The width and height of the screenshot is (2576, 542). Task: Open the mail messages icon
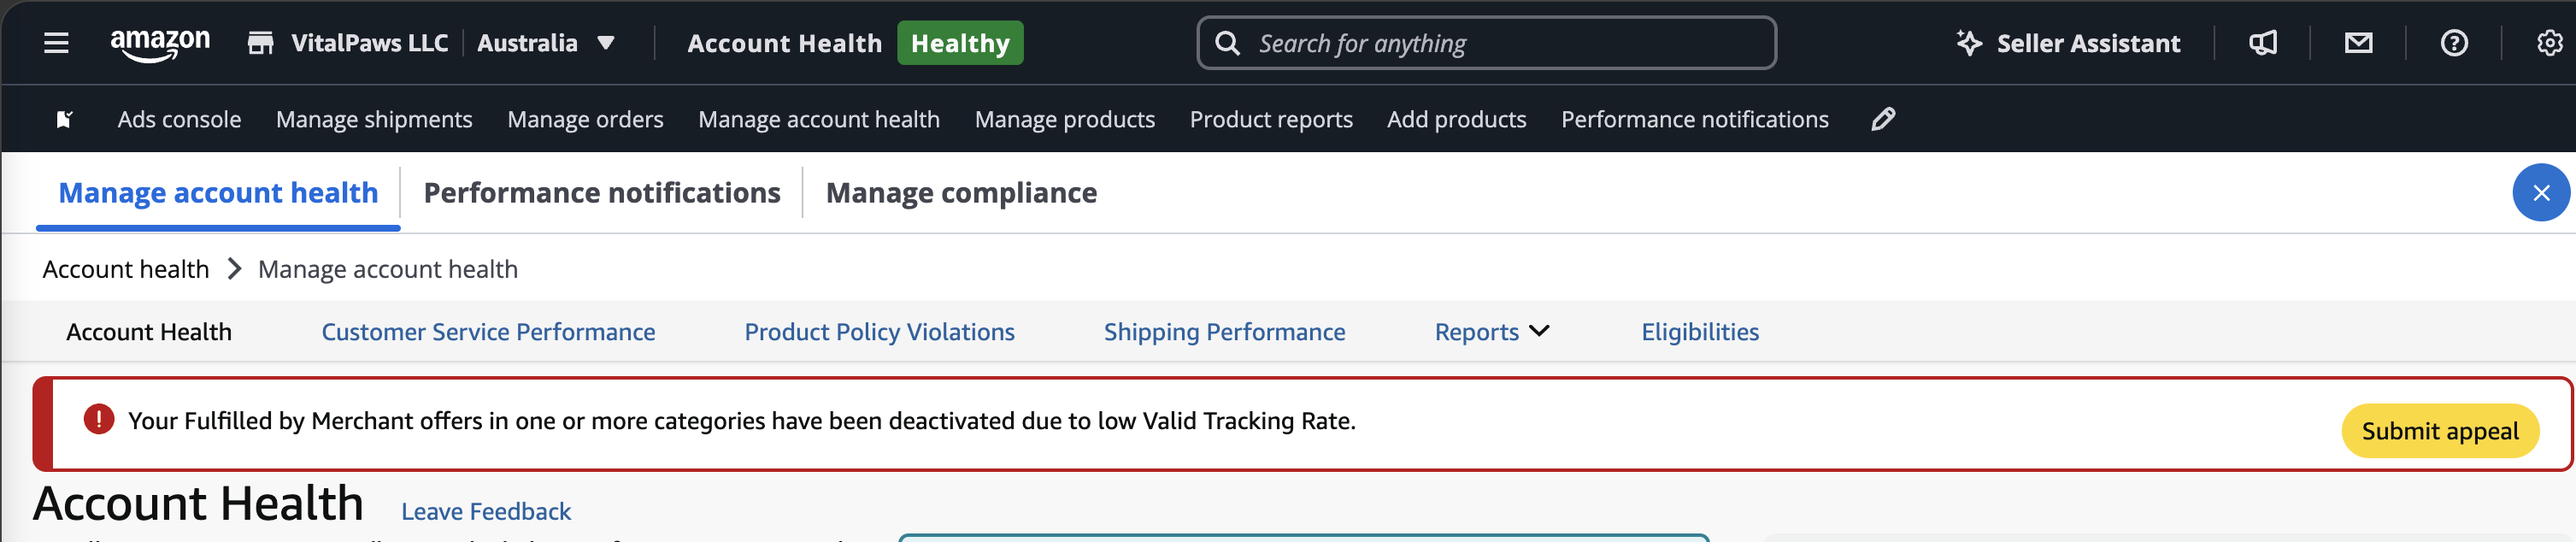2358,43
